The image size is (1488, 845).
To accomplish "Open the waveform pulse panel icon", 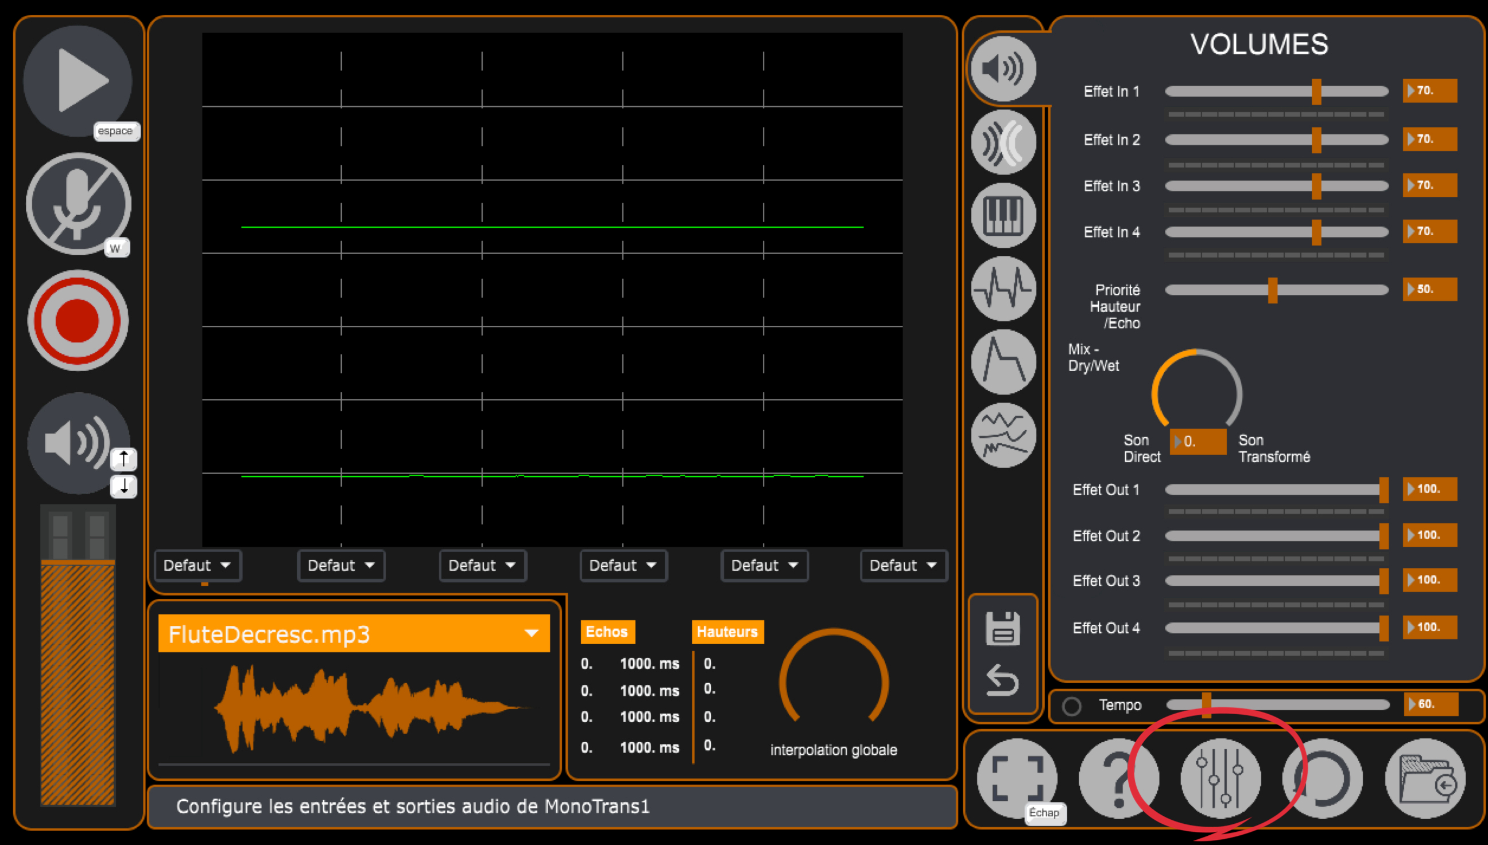I will 1003,289.
